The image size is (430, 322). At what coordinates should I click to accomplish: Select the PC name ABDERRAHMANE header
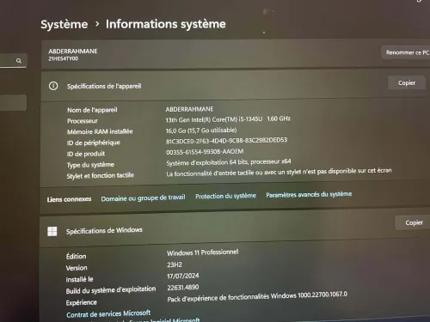coord(73,52)
